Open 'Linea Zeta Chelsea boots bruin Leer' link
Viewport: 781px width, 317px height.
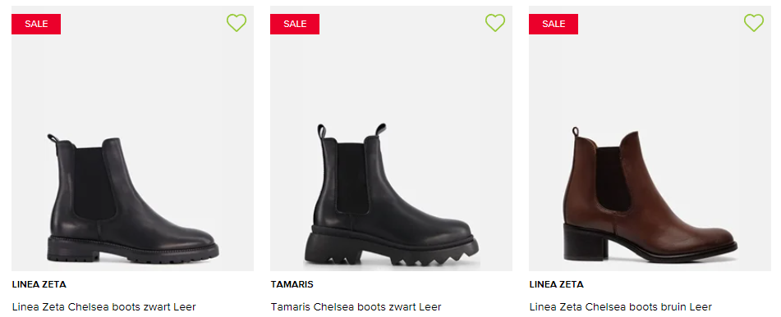621,307
